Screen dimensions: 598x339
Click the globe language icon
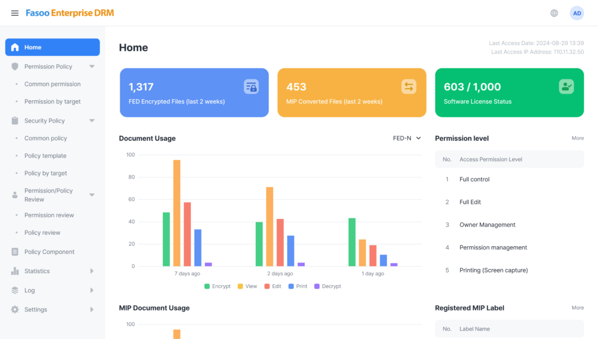coord(554,13)
